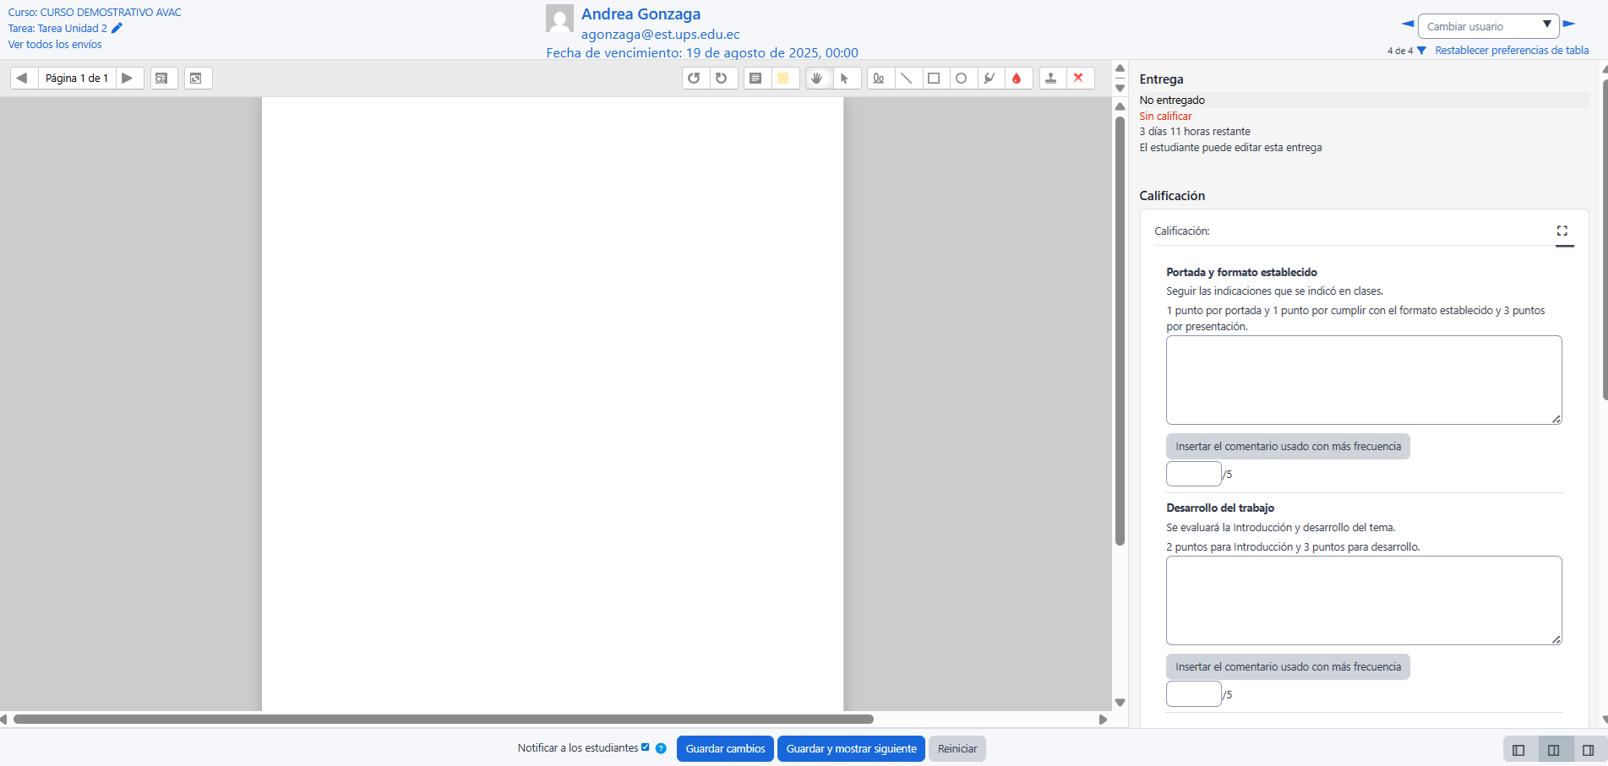The width and height of the screenshot is (1608, 766).
Task: Open the search comments tool
Action: (x=162, y=79)
